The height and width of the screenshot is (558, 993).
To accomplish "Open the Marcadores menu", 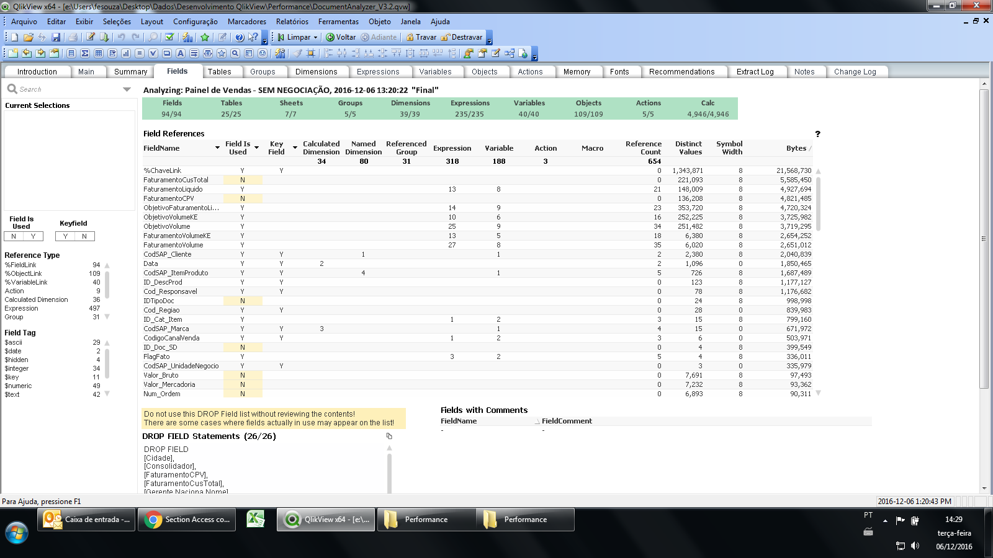I will [x=247, y=21].
